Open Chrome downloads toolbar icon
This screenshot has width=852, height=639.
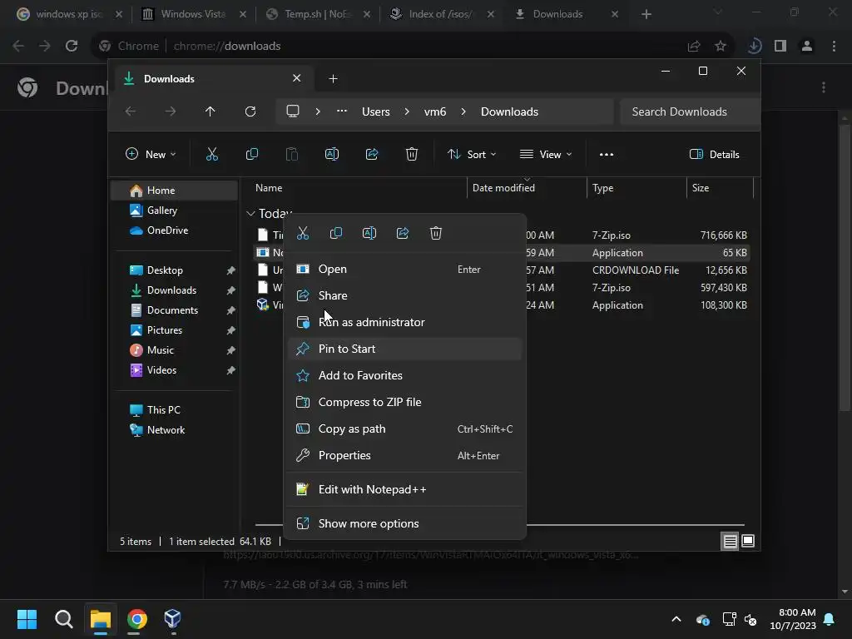[x=754, y=47]
